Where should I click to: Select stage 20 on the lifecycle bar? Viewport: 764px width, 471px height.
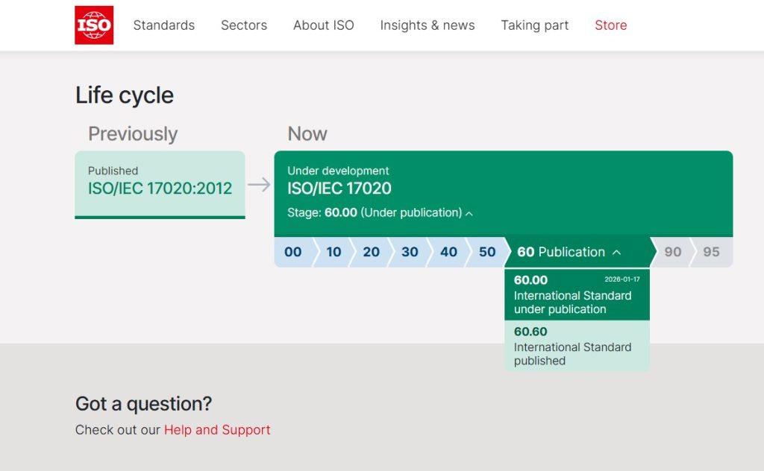point(371,252)
